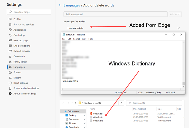Select Pictures in Explorer navigation pane
The width and height of the screenshot is (189, 128).
click(72, 123)
